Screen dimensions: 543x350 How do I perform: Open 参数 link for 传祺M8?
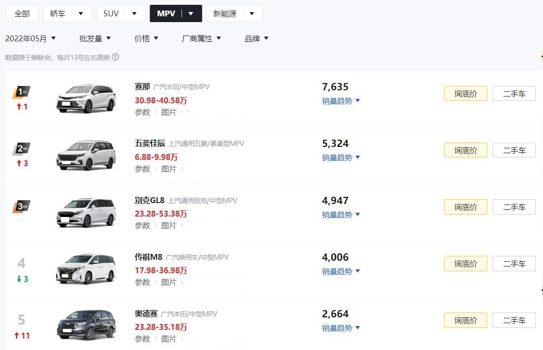[x=143, y=282]
